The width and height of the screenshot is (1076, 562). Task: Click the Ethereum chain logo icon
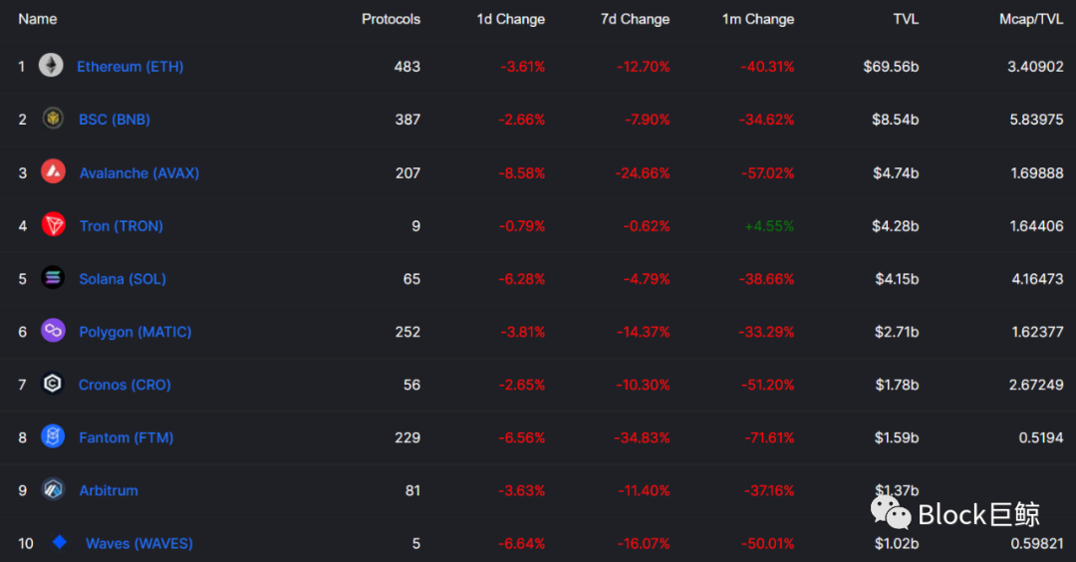51,66
